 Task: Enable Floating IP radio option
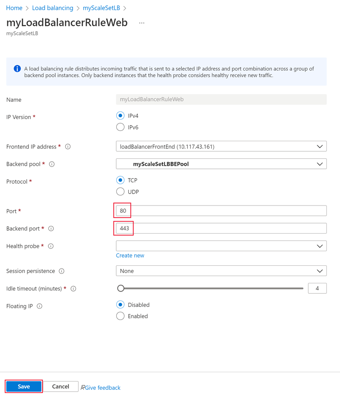click(x=120, y=316)
